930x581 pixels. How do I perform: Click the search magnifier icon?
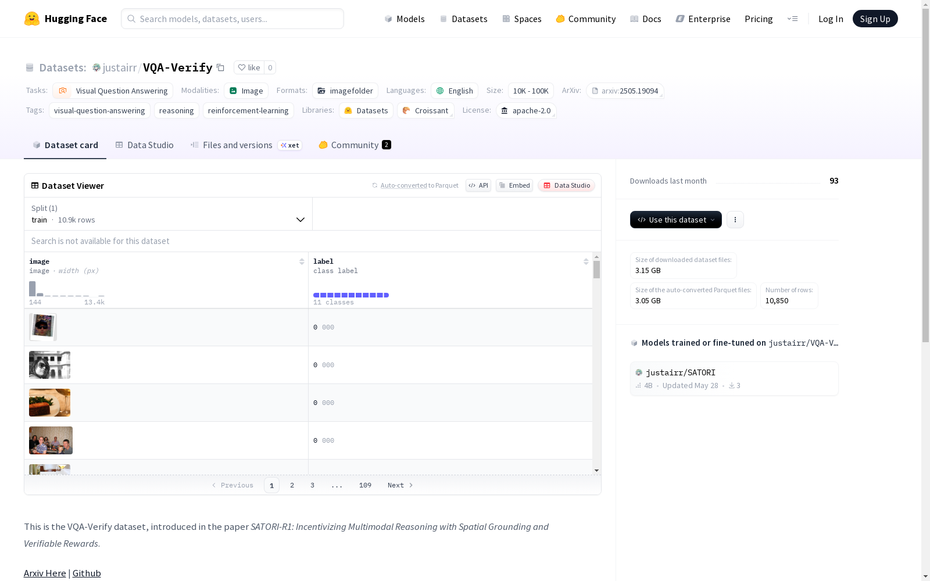point(131,19)
